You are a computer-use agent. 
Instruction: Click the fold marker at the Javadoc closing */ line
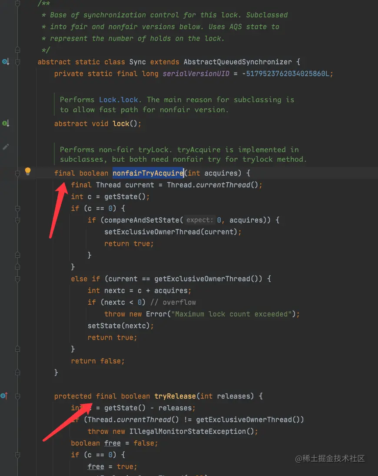click(x=17, y=50)
